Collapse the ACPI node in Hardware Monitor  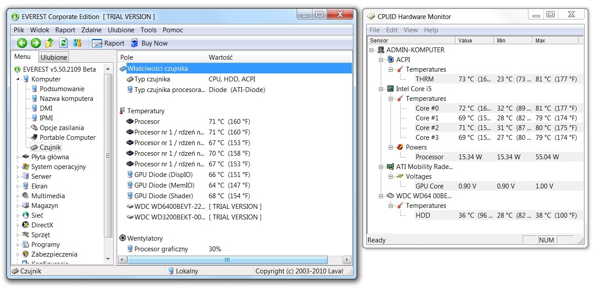pos(381,60)
